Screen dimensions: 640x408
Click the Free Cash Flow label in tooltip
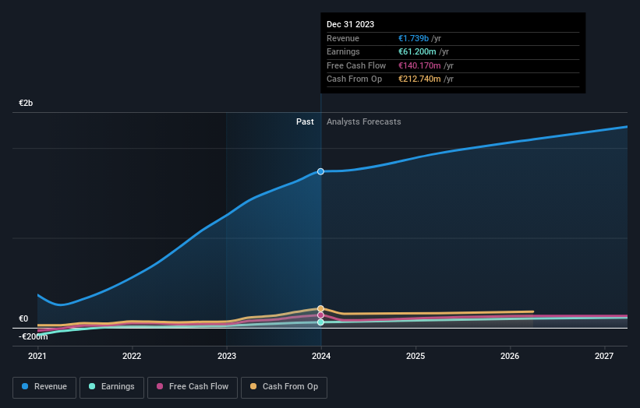356,65
